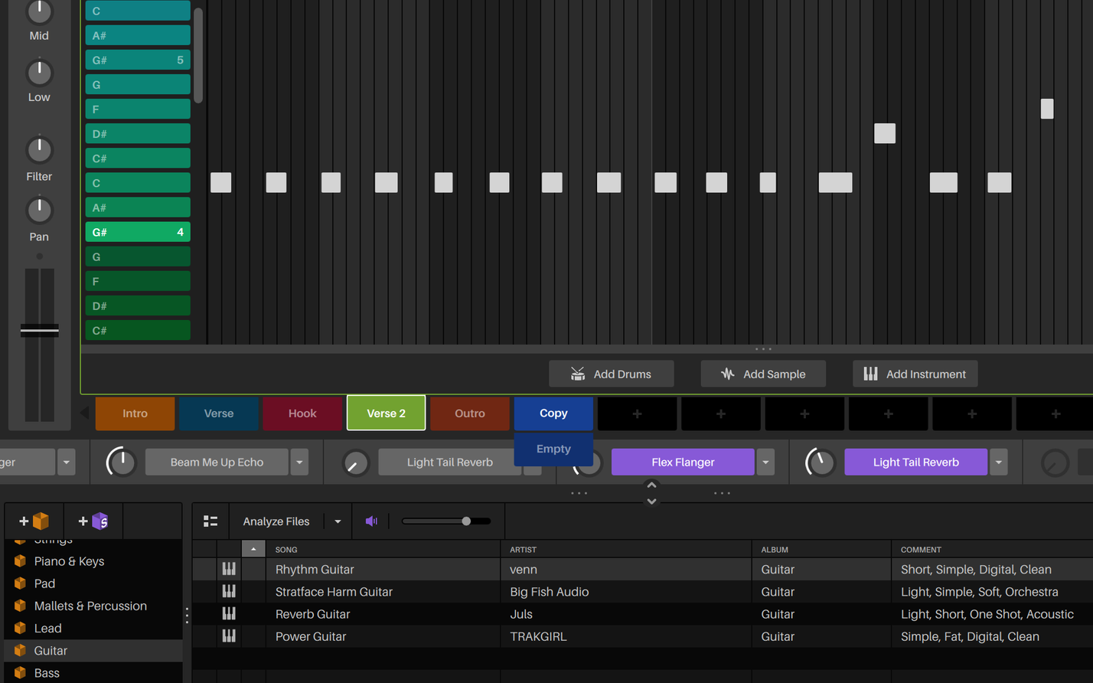The image size is (1093, 683).
Task: Click the Add Drums icon
Action: [579, 374]
